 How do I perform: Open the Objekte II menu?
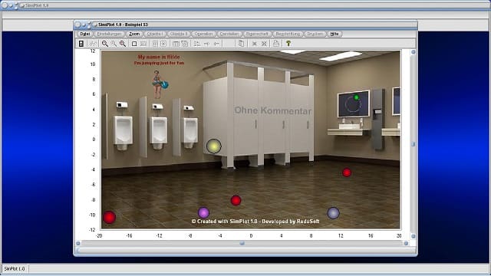click(x=179, y=34)
